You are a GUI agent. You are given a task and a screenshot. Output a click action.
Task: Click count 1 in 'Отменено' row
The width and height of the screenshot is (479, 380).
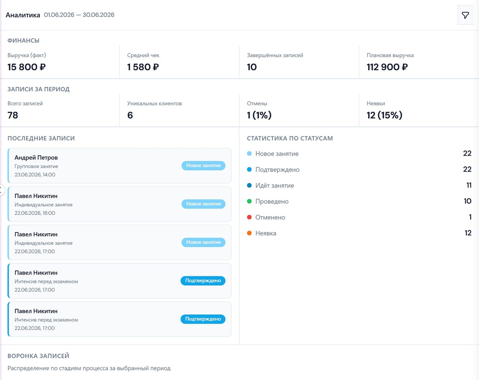click(x=470, y=217)
